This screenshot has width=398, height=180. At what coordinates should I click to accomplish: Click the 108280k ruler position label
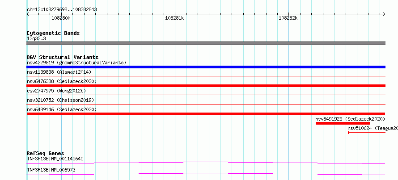[61, 18]
